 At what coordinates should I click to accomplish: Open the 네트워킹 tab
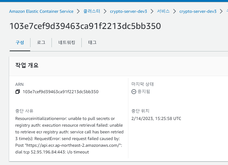(67, 43)
